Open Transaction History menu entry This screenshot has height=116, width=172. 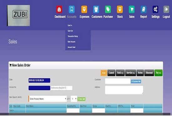click(73, 36)
